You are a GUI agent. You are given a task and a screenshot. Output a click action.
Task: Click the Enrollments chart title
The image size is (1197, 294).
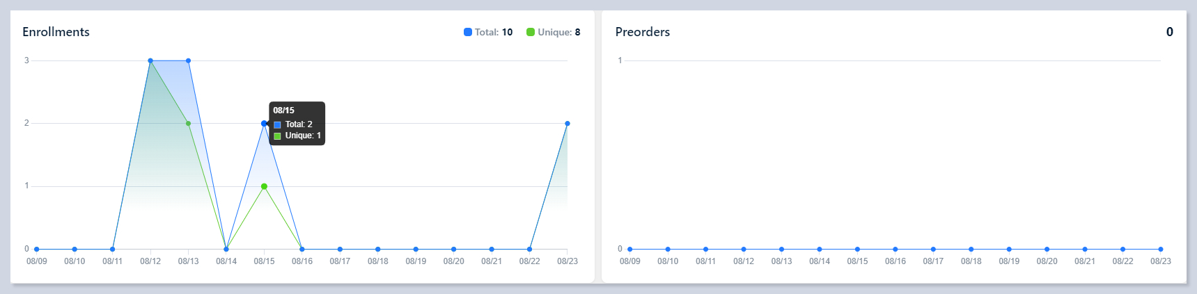click(56, 32)
